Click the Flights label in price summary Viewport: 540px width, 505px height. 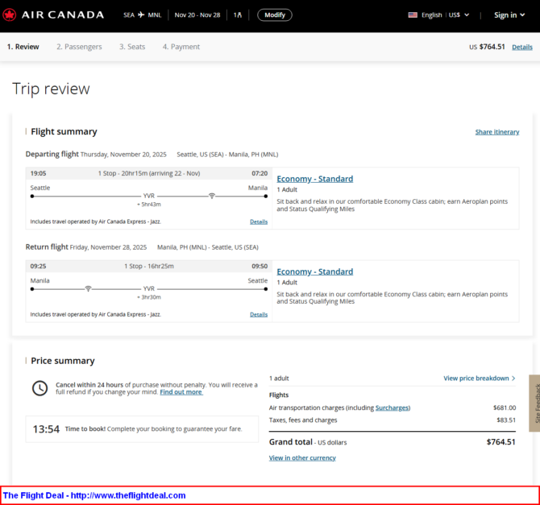[279, 395]
